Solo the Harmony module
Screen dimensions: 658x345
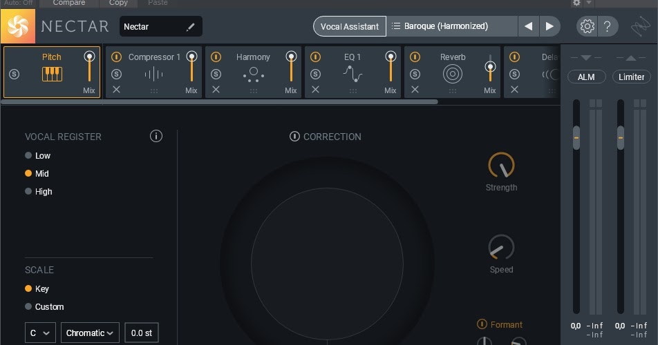(x=216, y=74)
